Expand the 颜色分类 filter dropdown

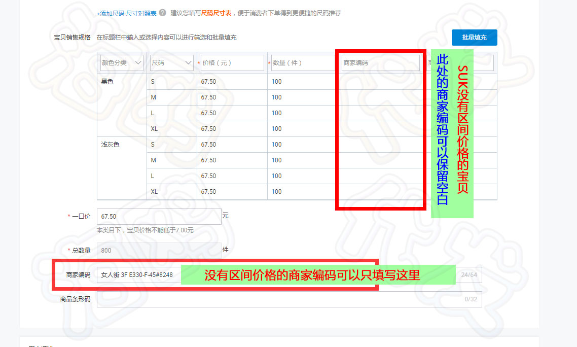click(x=122, y=63)
